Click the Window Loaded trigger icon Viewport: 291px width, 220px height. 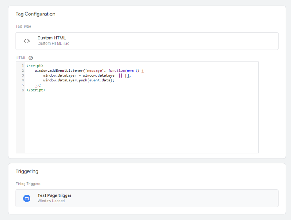[27, 198]
